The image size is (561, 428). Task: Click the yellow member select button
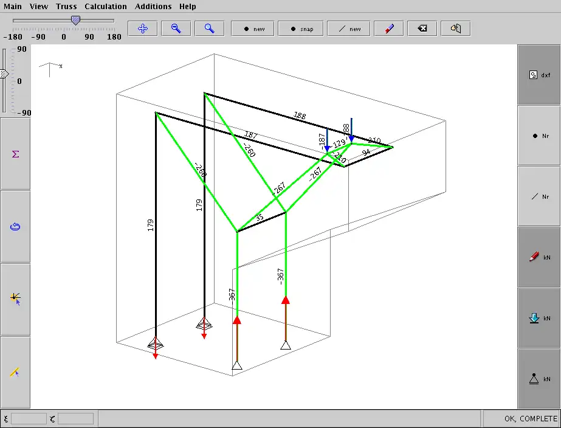tap(15, 373)
